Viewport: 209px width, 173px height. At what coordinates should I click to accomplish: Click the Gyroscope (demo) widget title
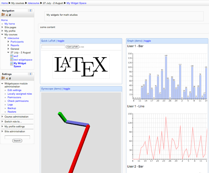[51, 89]
